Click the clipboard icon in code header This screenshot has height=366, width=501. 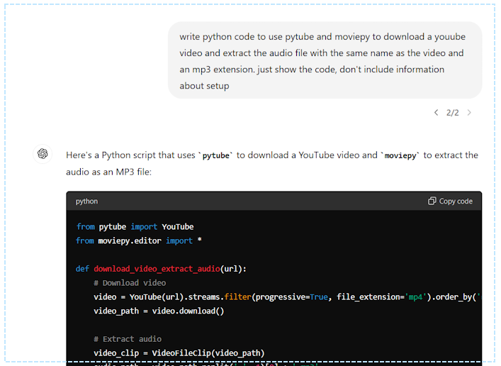tap(432, 201)
